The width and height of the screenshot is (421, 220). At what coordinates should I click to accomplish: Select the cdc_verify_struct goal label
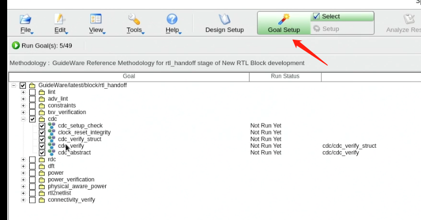pyautogui.click(x=79, y=139)
